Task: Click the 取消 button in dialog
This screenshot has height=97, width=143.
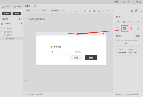Action: (x=76, y=57)
